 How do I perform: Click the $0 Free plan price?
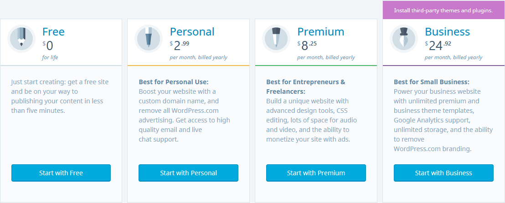tap(48, 46)
